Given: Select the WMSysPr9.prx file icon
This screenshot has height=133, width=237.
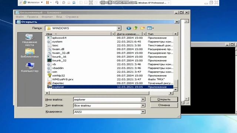Looking at the screenshot, I should [x=49, y=79].
